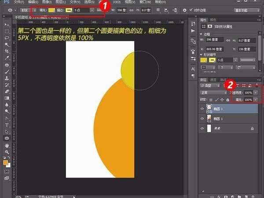Open the layer blend mode 正常 dropdown
This screenshot has width=264, height=198.
click(214, 93)
